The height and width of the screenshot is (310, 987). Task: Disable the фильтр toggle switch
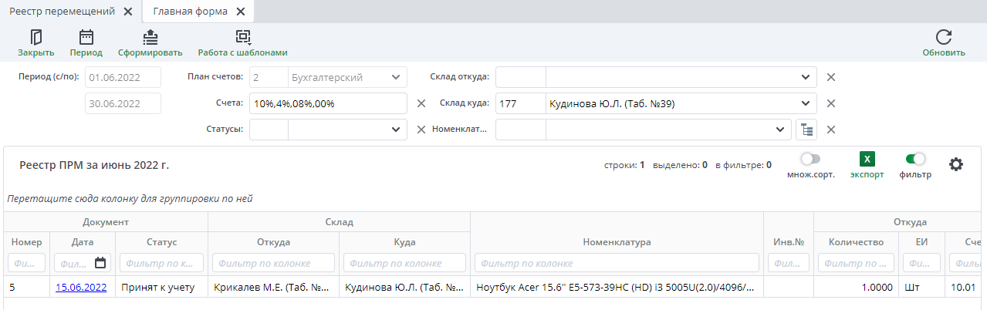coord(915,159)
